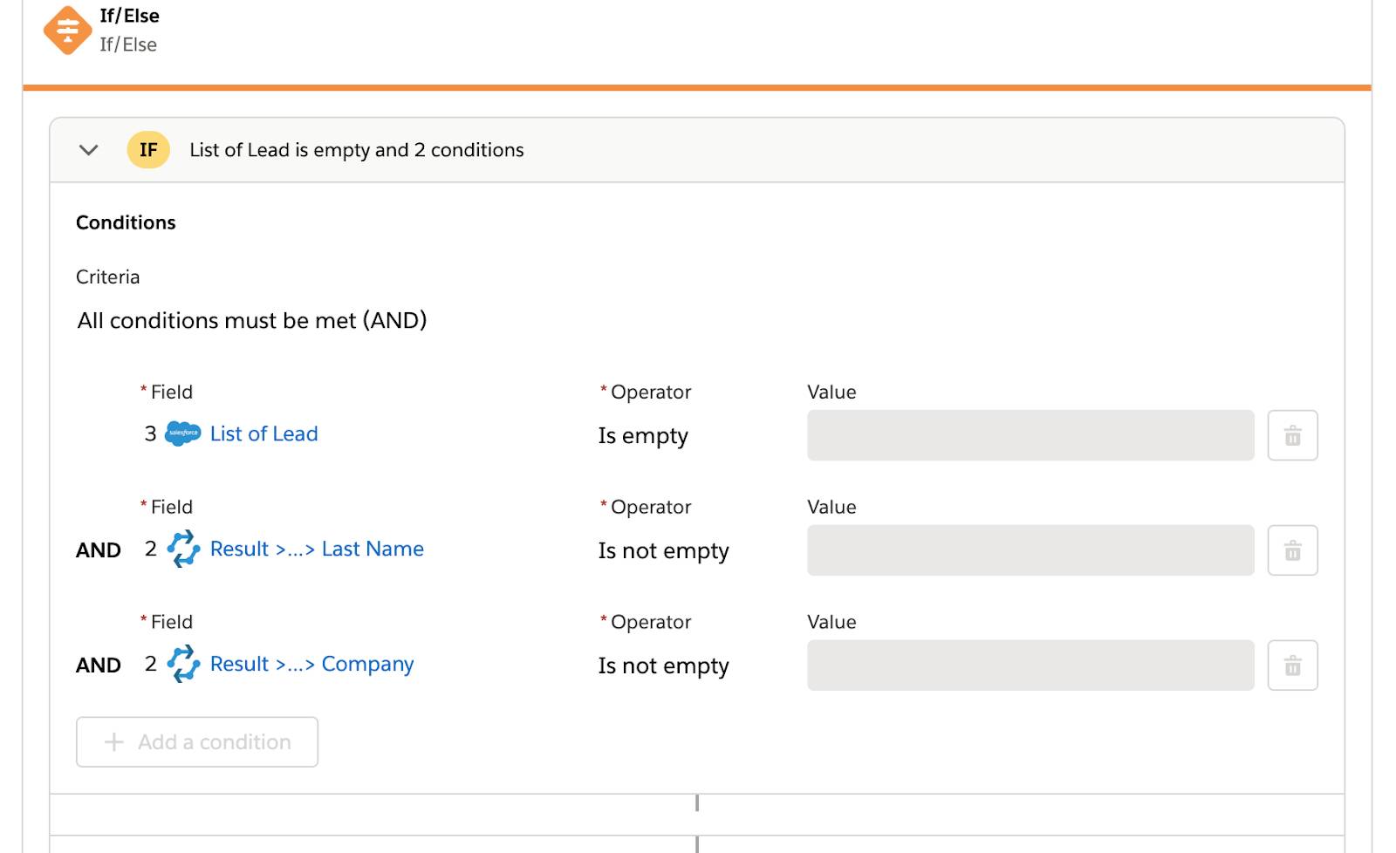Click step number 2 beside Result Last Name
The width and height of the screenshot is (1396, 853).
[150, 549]
